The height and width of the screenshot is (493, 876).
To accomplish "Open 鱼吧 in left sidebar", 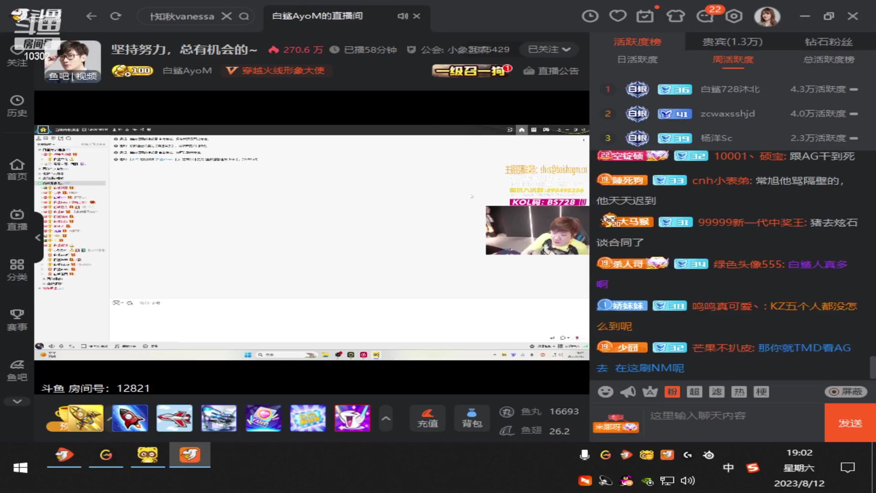I will pos(17,371).
